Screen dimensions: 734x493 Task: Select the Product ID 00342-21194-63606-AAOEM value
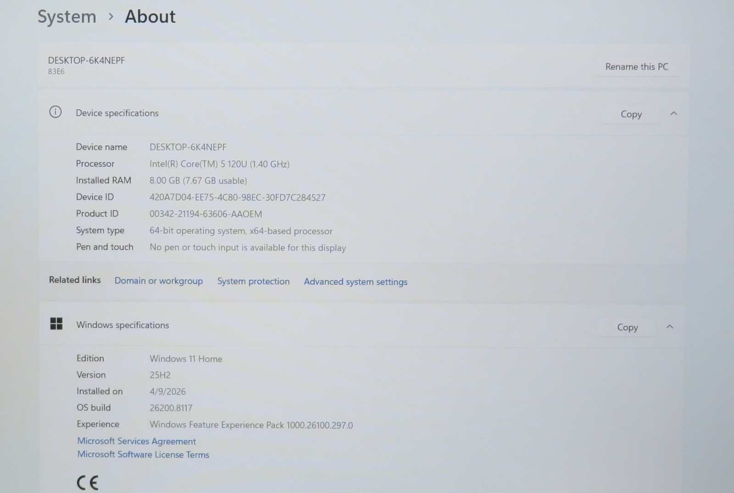(x=206, y=214)
